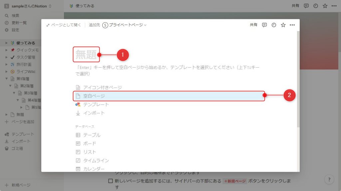The image size is (341, 191).
Task: Select インポート option in modal
Action: [x=169, y=113]
